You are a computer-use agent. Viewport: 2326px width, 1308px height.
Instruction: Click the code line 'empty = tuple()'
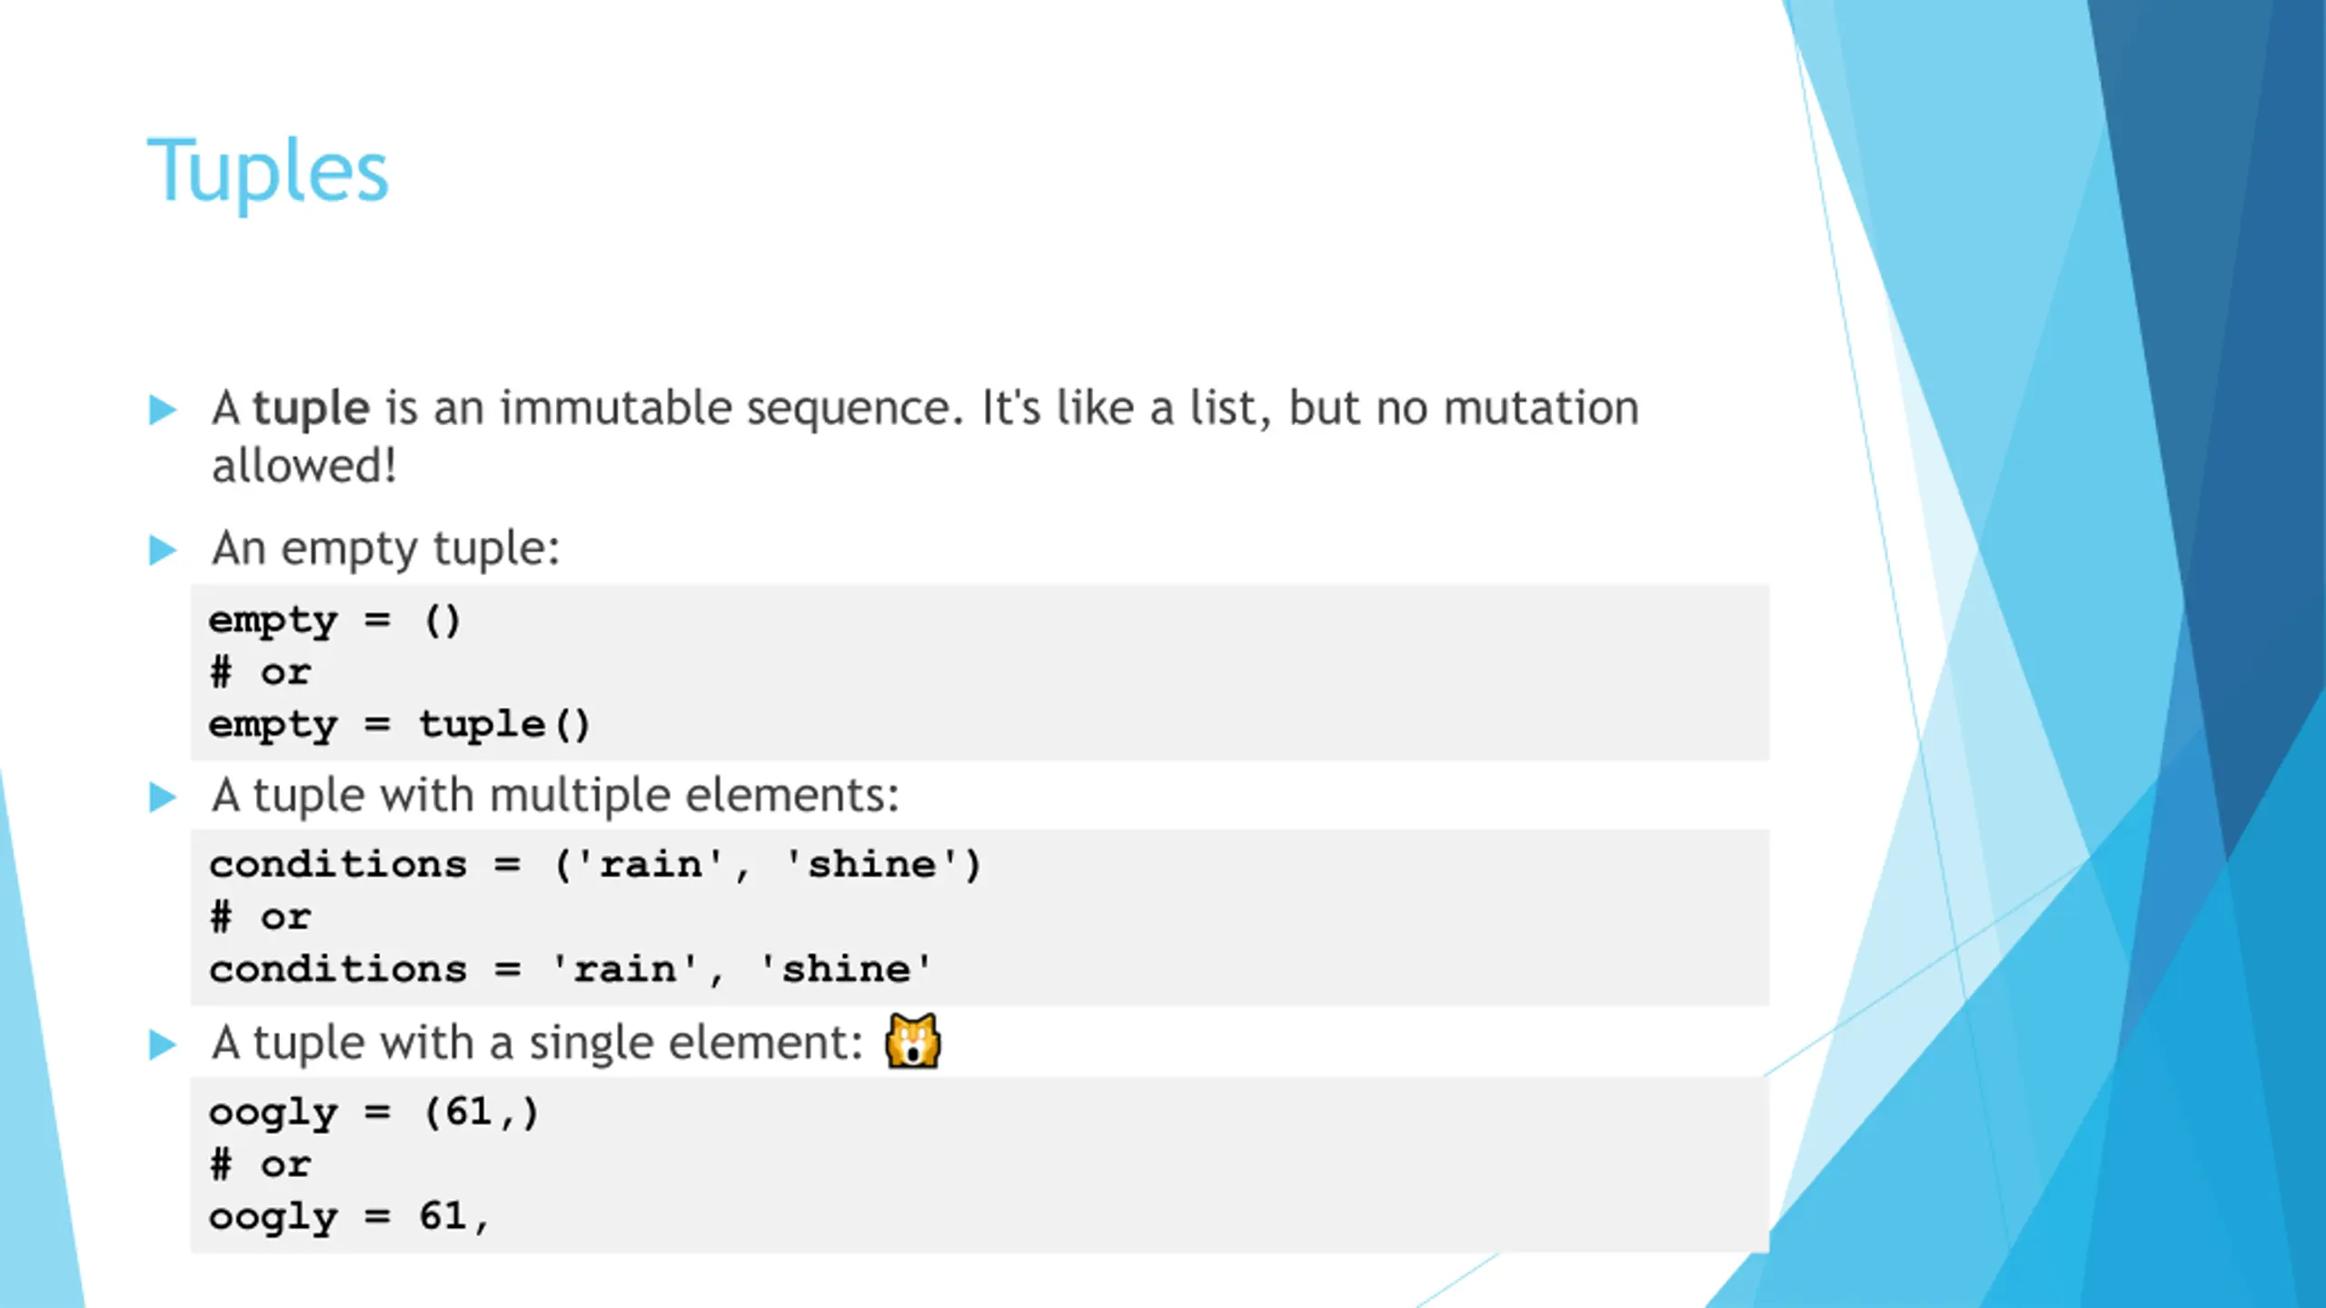400,726
